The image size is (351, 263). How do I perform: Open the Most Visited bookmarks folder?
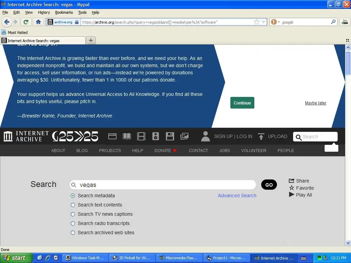click(15, 33)
